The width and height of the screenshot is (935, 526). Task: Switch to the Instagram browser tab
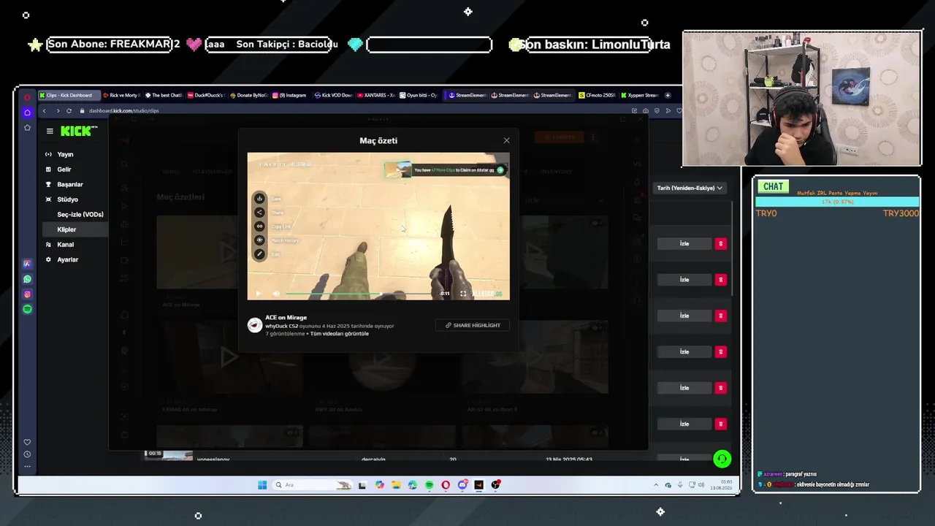tap(290, 95)
